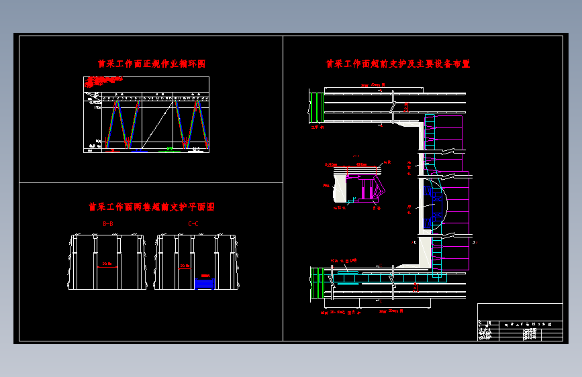This screenshot has width=582, height=377.
Task: Click the title 首采工作面正规作业循环图
Action: [x=152, y=64]
